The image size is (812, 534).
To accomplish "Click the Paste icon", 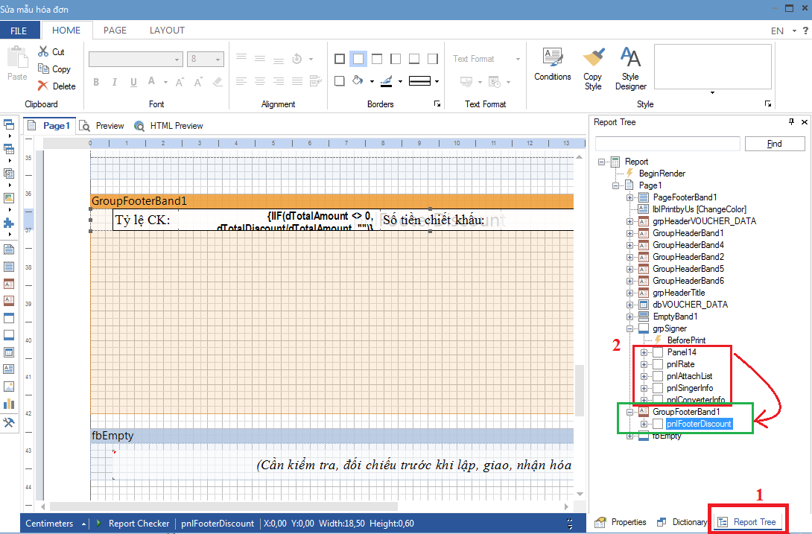I will [17, 57].
